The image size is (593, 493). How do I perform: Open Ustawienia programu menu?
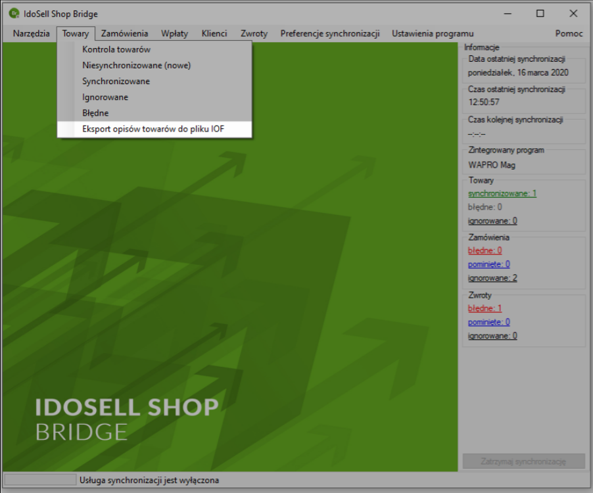[433, 34]
